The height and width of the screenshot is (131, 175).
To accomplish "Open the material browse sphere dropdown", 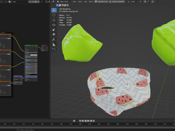I will click(x=10, y=2).
